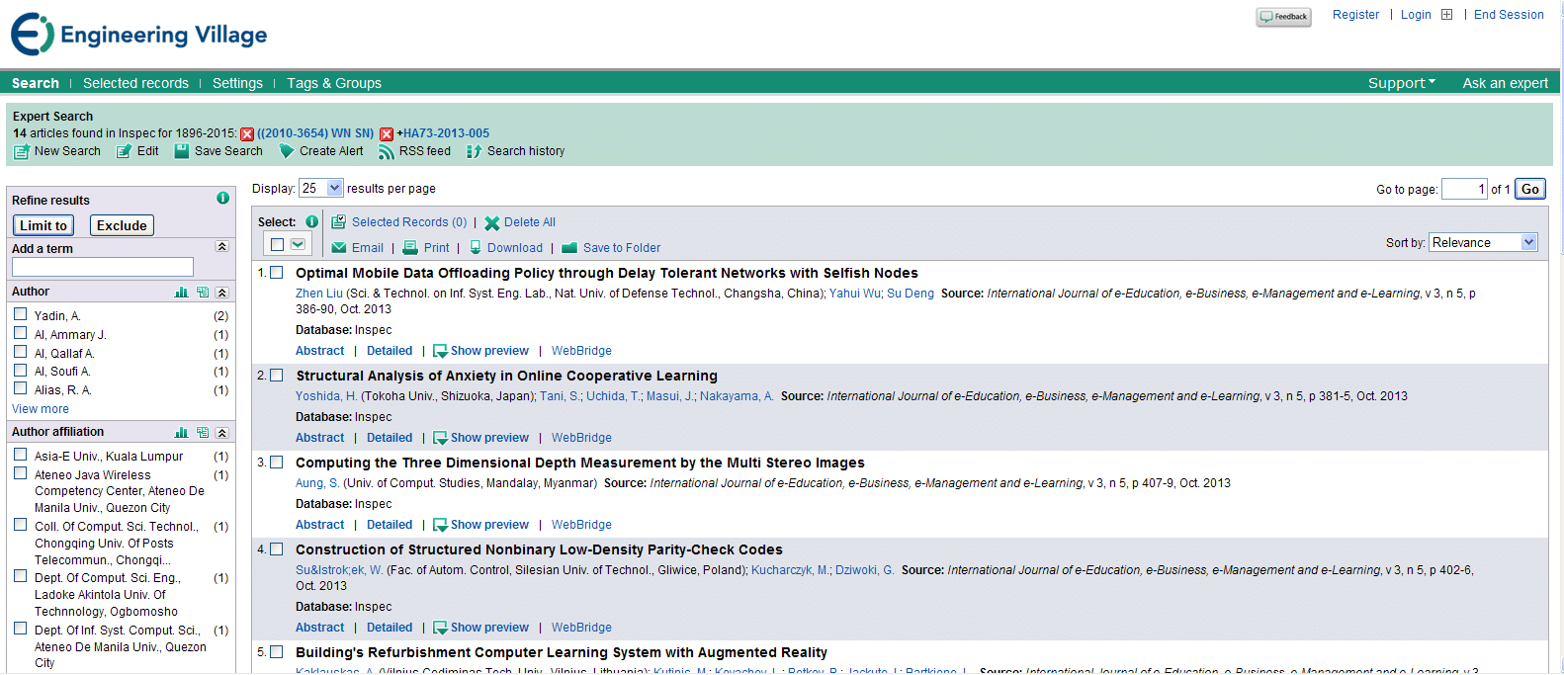Click the Register link

click(1355, 15)
